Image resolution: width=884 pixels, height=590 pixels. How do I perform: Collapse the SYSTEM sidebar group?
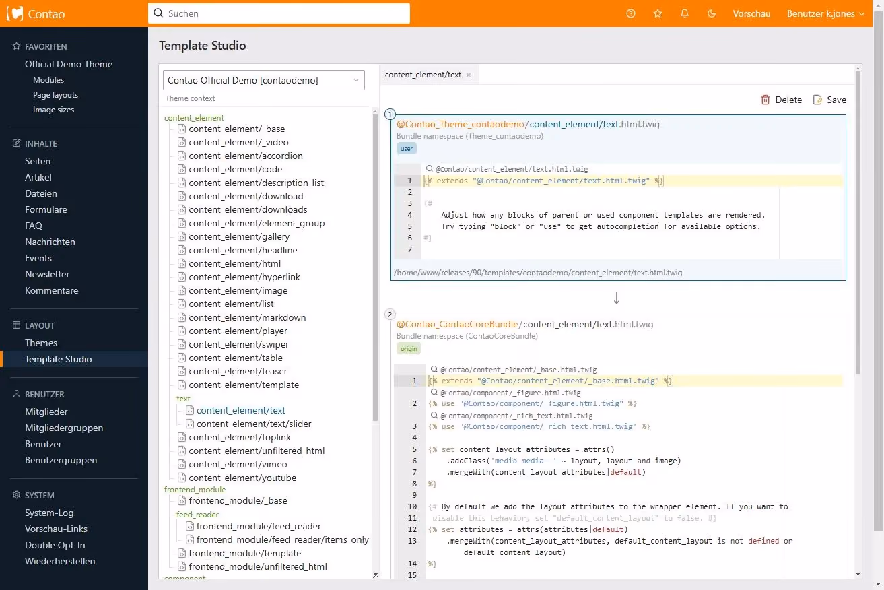(40, 496)
